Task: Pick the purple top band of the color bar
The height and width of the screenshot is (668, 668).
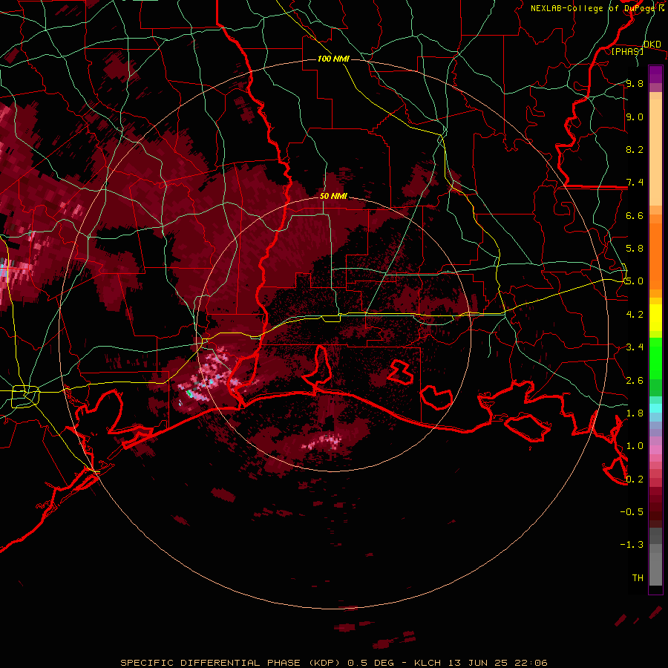Action: pyautogui.click(x=655, y=74)
